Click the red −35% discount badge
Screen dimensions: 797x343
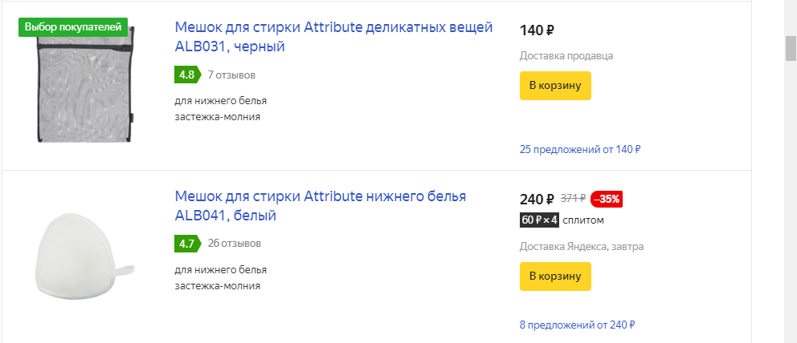point(607,200)
